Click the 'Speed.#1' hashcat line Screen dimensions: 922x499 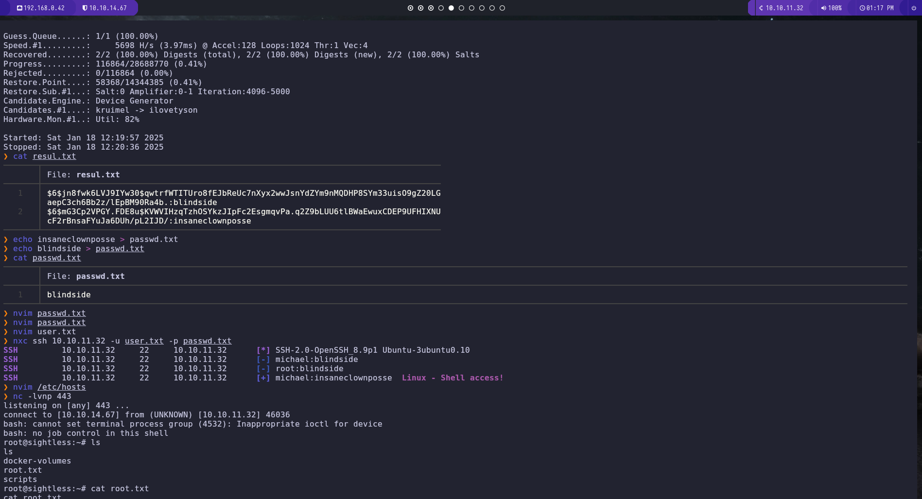tap(186, 46)
